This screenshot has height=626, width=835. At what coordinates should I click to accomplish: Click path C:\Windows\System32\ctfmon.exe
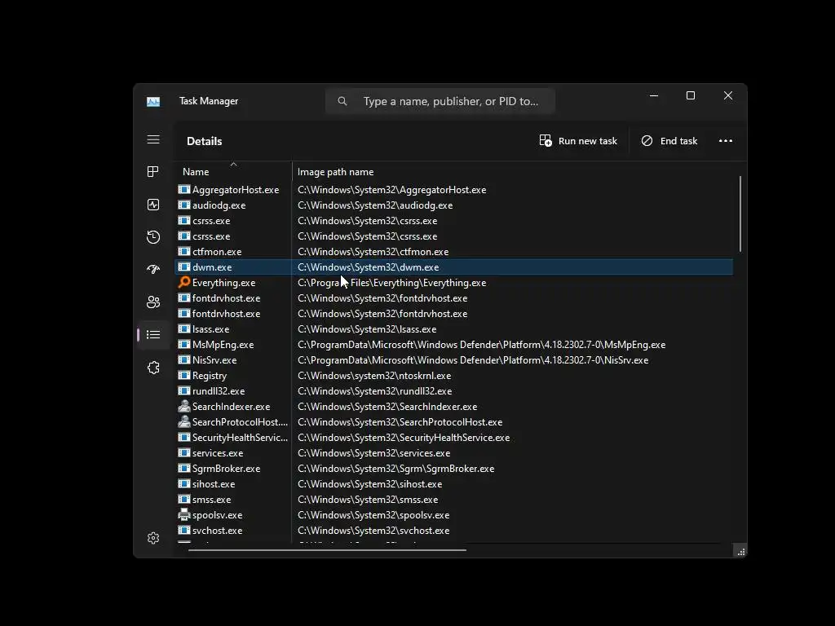point(373,252)
